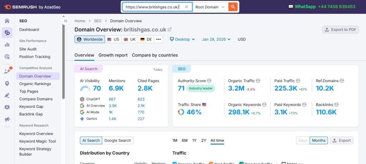The width and height of the screenshot is (366, 164).
Task: Switch to the Growth report tab
Action: (113, 55)
